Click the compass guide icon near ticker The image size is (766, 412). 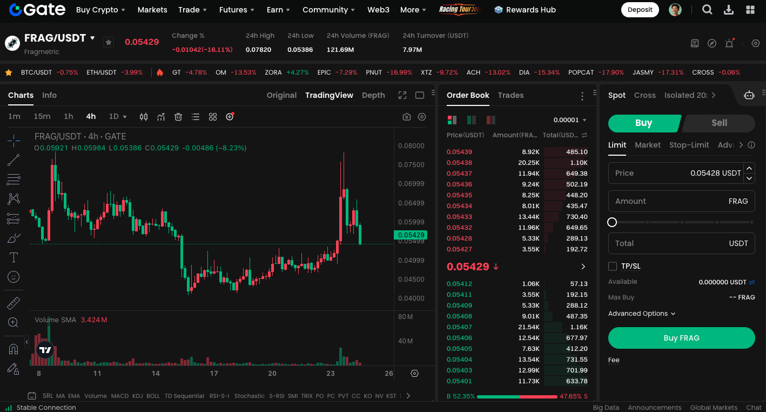[x=712, y=43]
